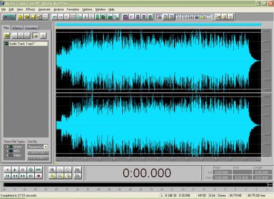
Task: Click "Completed in 21.53 seconds" status text
Action: coord(18,195)
